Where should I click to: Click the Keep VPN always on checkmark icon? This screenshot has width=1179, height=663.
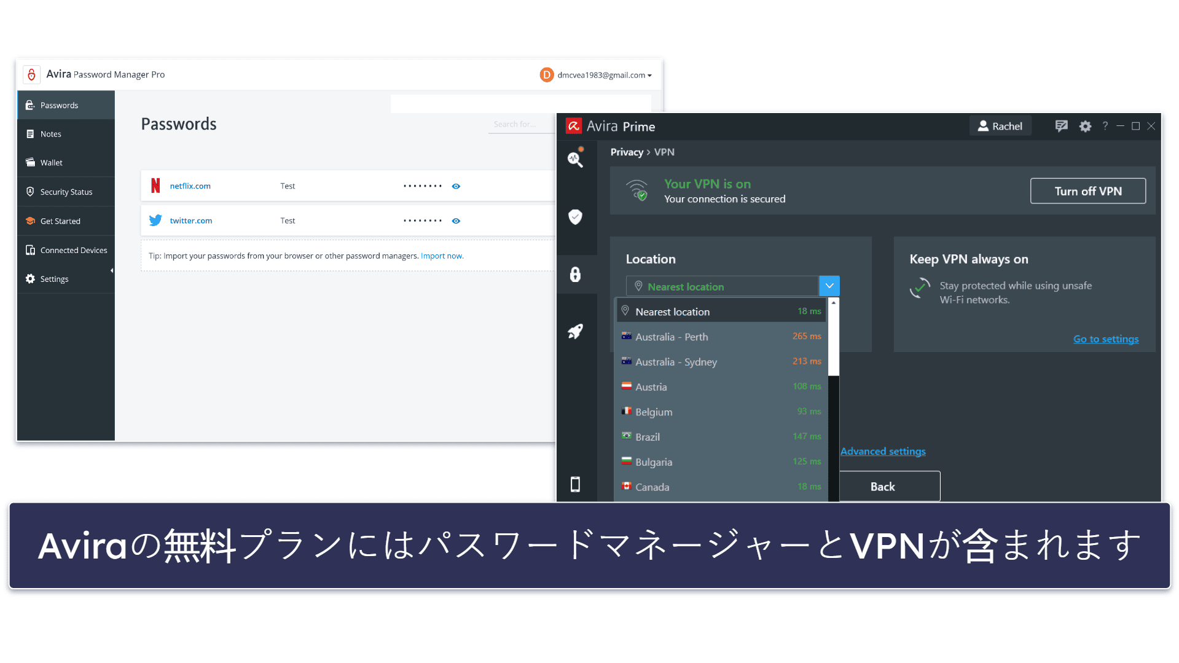click(920, 288)
